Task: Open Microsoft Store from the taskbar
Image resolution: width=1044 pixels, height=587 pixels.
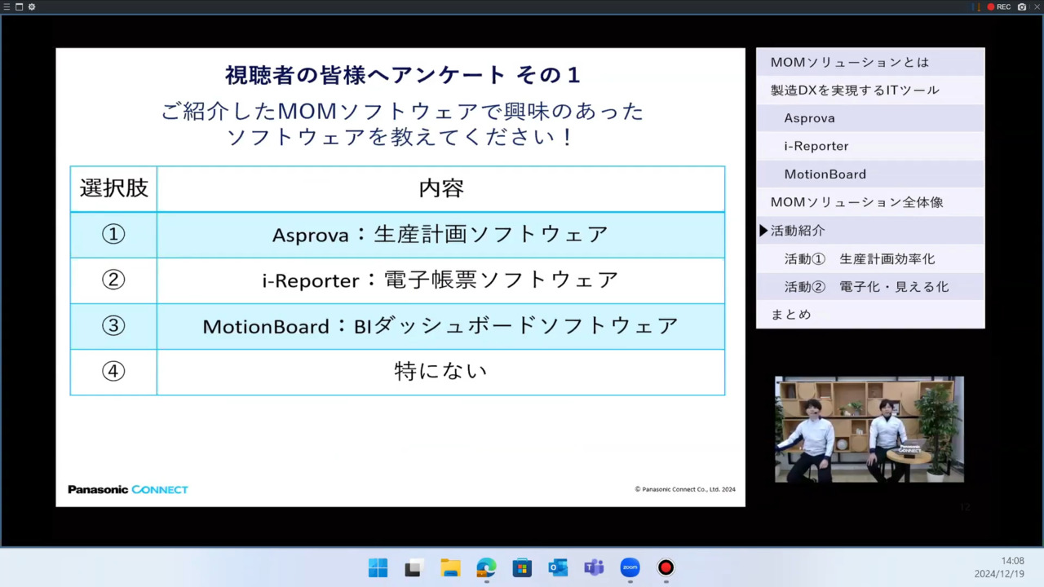Action: 522,567
